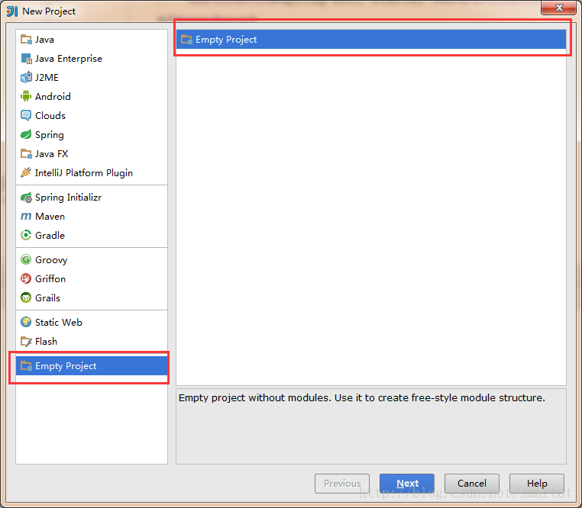The width and height of the screenshot is (582, 508).
Task: Click the Next button
Action: tap(407, 484)
